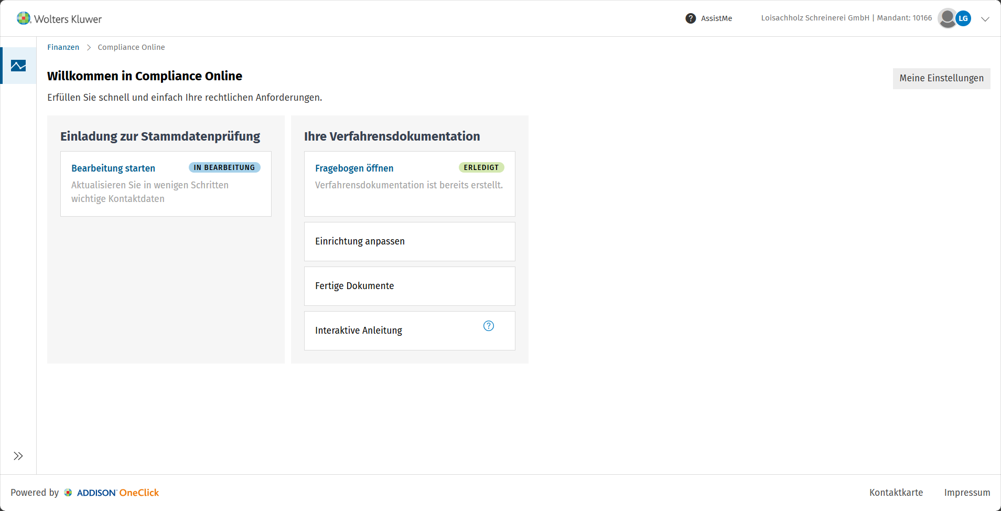Viewport: 1001px width, 511px height.
Task: Open the Fragebogen öffnen link
Action: pyautogui.click(x=354, y=168)
